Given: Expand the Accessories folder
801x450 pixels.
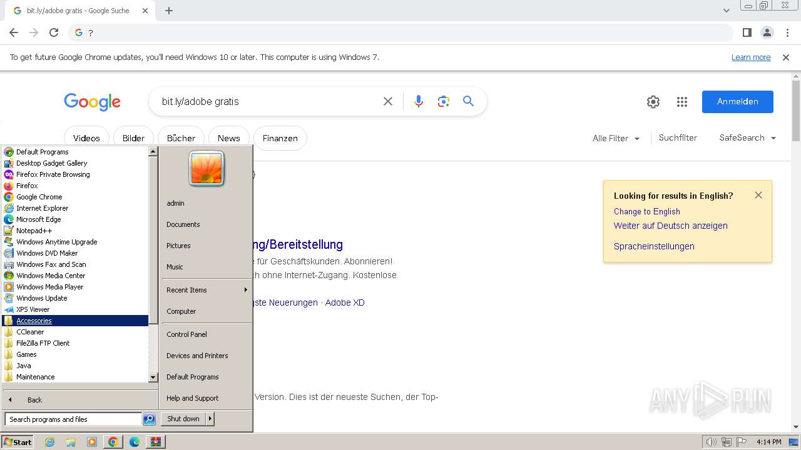Looking at the screenshot, I should 75,321.
